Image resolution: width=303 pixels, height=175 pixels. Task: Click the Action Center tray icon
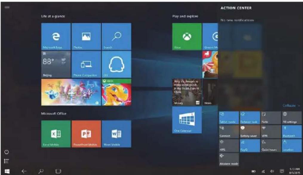coord(282,171)
